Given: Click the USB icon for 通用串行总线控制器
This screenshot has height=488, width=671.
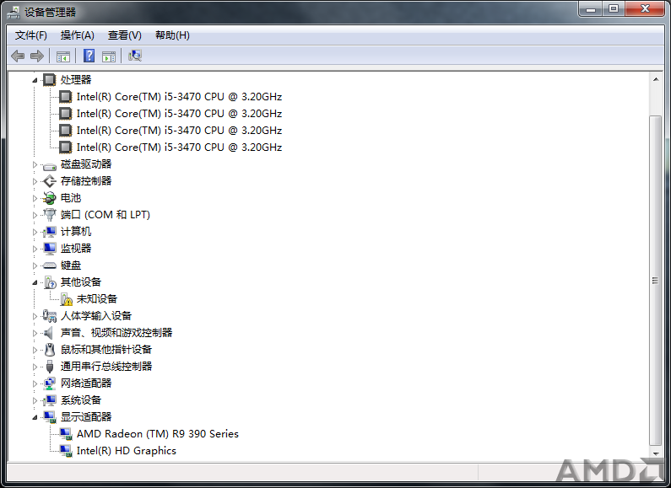Looking at the screenshot, I should pyautogui.click(x=50, y=367).
